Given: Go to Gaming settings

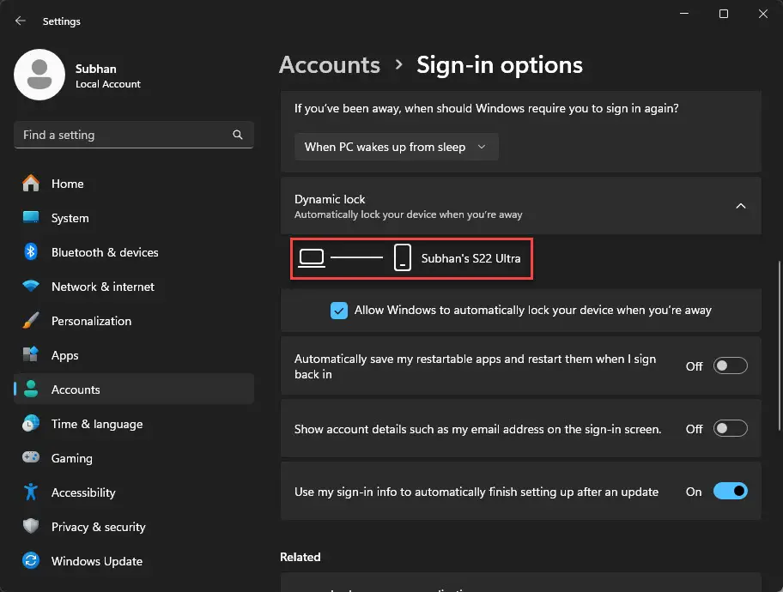Looking at the screenshot, I should click(x=134, y=458).
